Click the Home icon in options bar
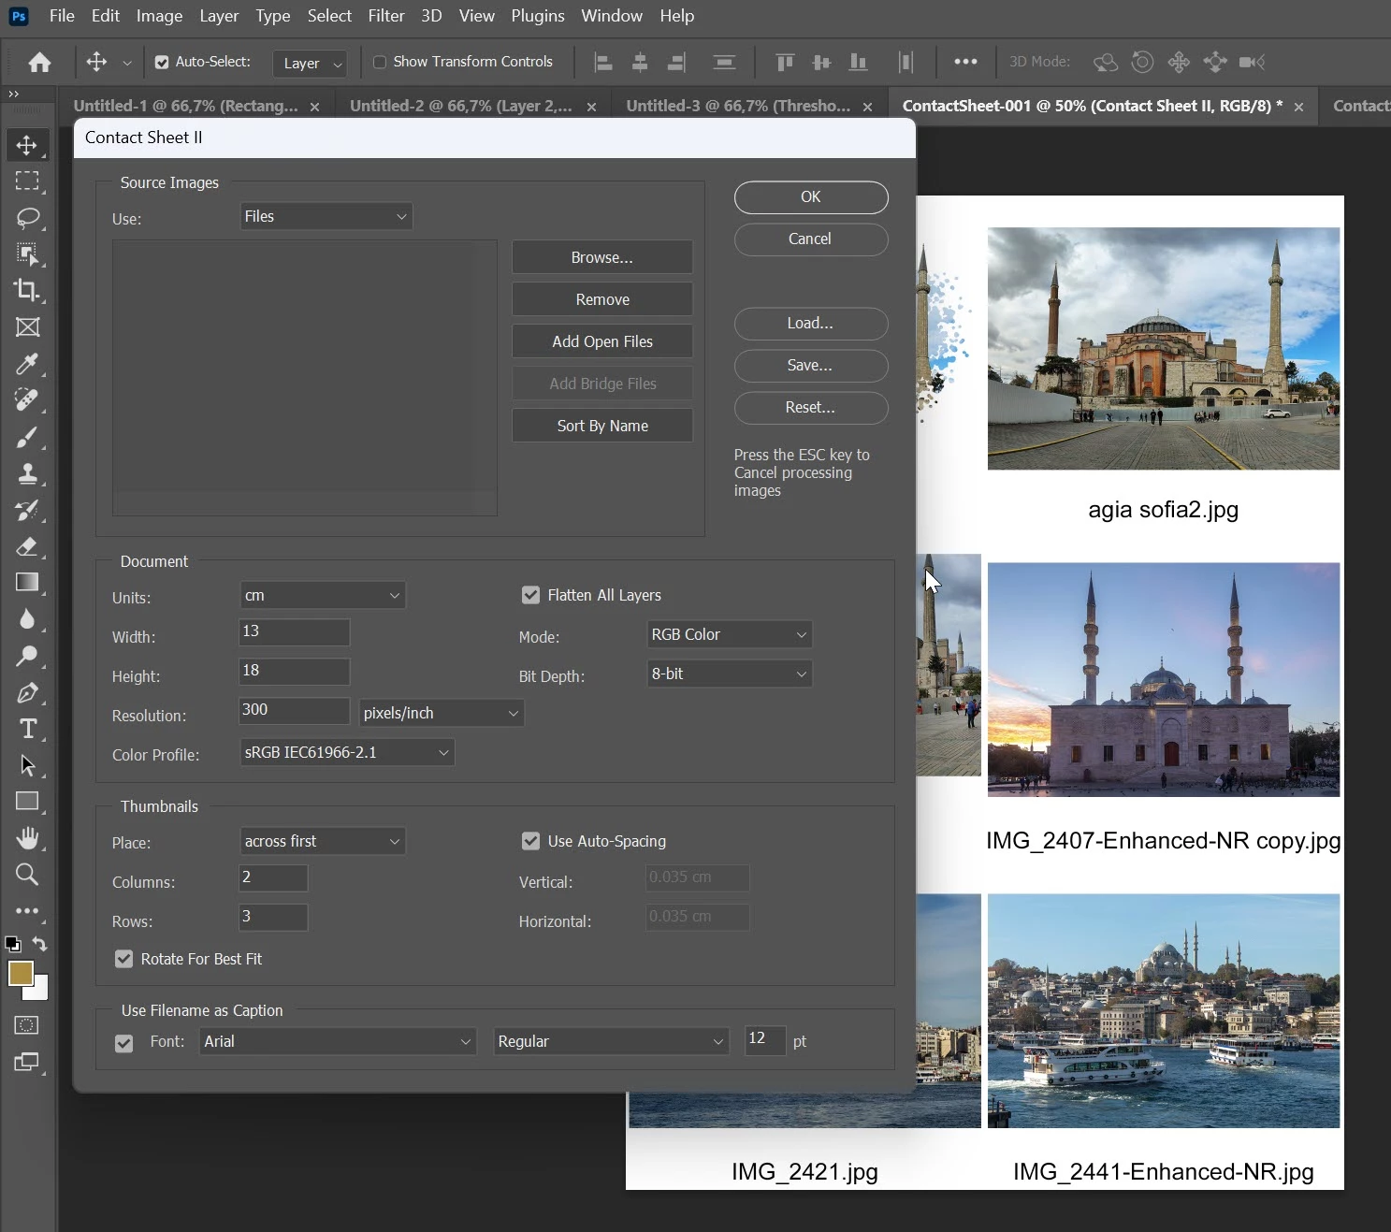Viewport: 1391px width, 1232px height. 39,63
